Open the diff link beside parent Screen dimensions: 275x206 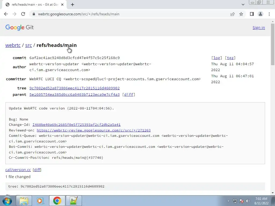129,95
